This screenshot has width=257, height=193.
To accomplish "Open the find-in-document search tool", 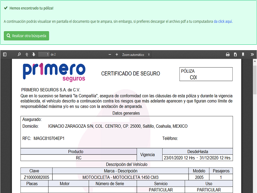I will click(x=19, y=55).
